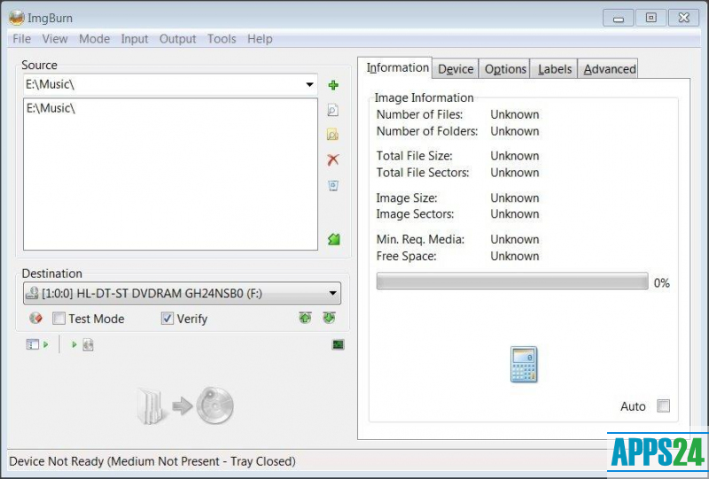709x479 pixels.
Task: Click the green plus add-source icon
Action: (x=333, y=85)
